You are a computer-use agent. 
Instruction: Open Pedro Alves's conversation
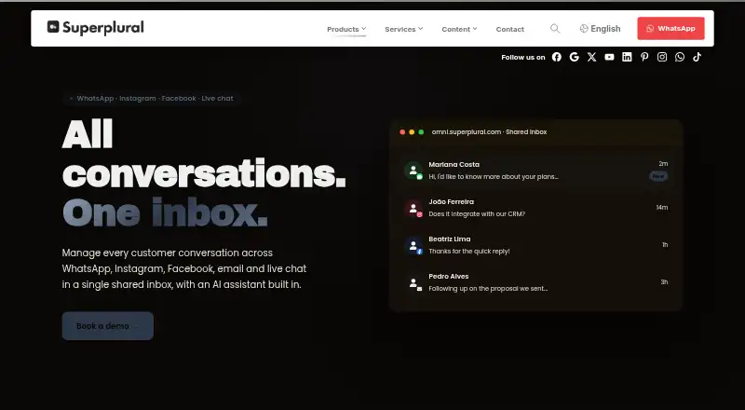536,282
